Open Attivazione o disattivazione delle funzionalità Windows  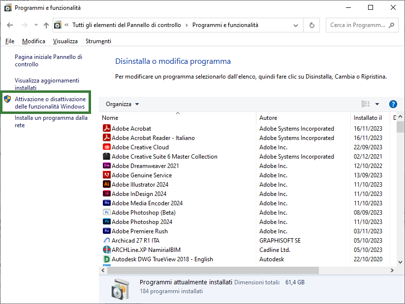50,103
